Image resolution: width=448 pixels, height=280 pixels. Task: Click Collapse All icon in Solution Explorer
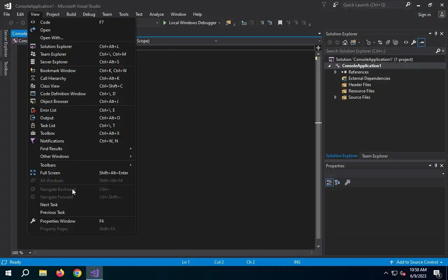(388, 42)
